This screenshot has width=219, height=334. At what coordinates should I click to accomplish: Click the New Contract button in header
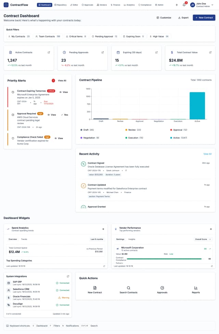(x=204, y=17)
